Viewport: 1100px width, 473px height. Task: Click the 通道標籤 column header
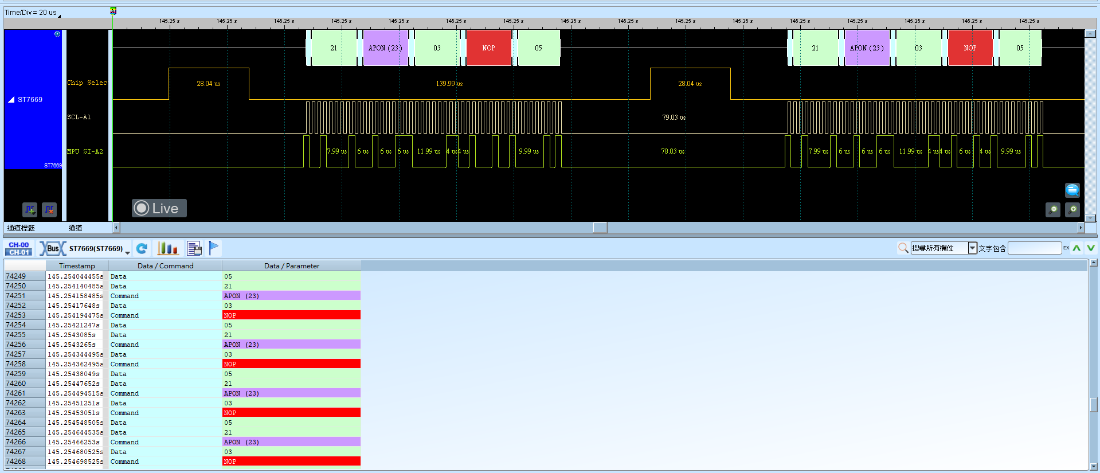point(21,228)
